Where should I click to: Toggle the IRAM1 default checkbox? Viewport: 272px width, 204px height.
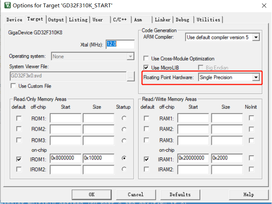pos(147,159)
